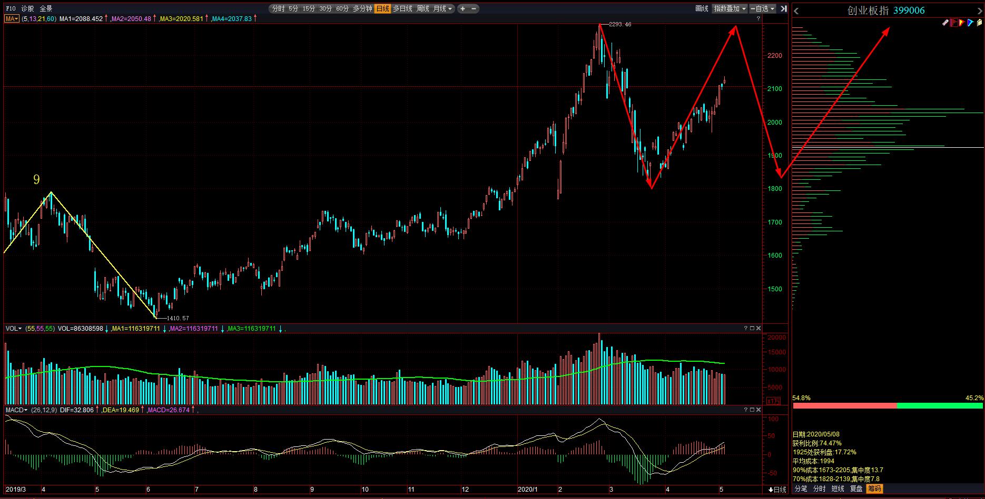Click the MA3=2020.581 value
The height and width of the screenshot is (499, 985).
(x=181, y=18)
